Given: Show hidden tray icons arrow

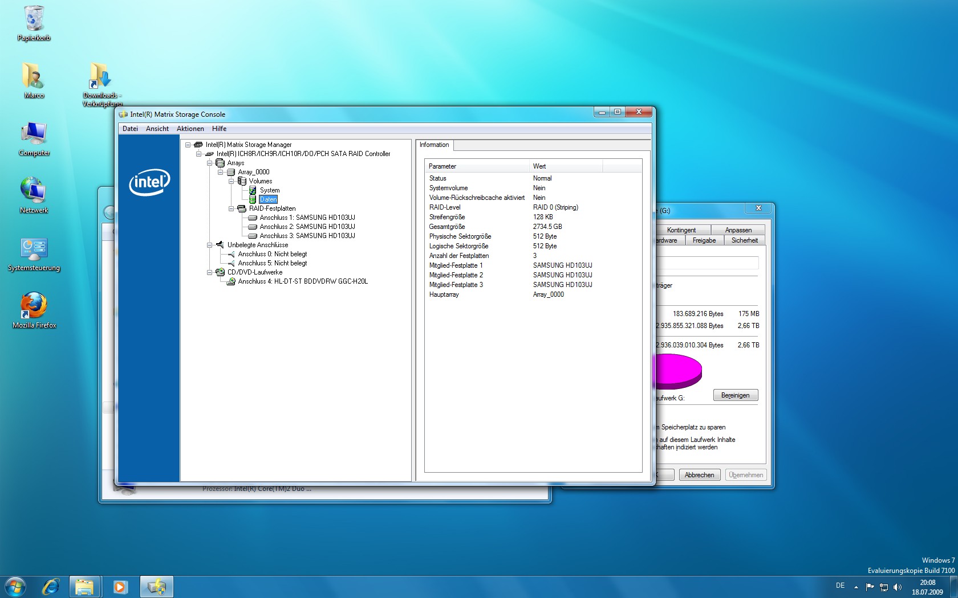Looking at the screenshot, I should [856, 587].
